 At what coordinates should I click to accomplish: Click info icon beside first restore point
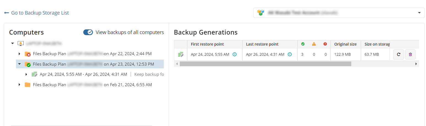pyautogui.click(x=235, y=54)
